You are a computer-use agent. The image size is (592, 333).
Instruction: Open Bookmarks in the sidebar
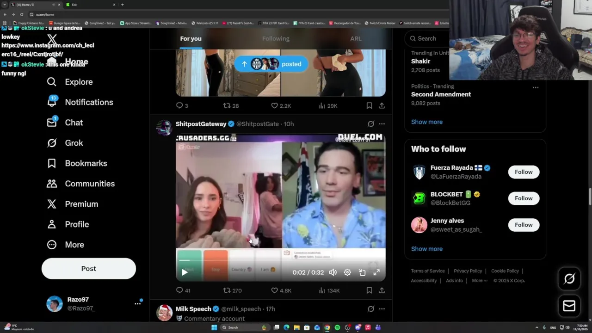point(77,163)
